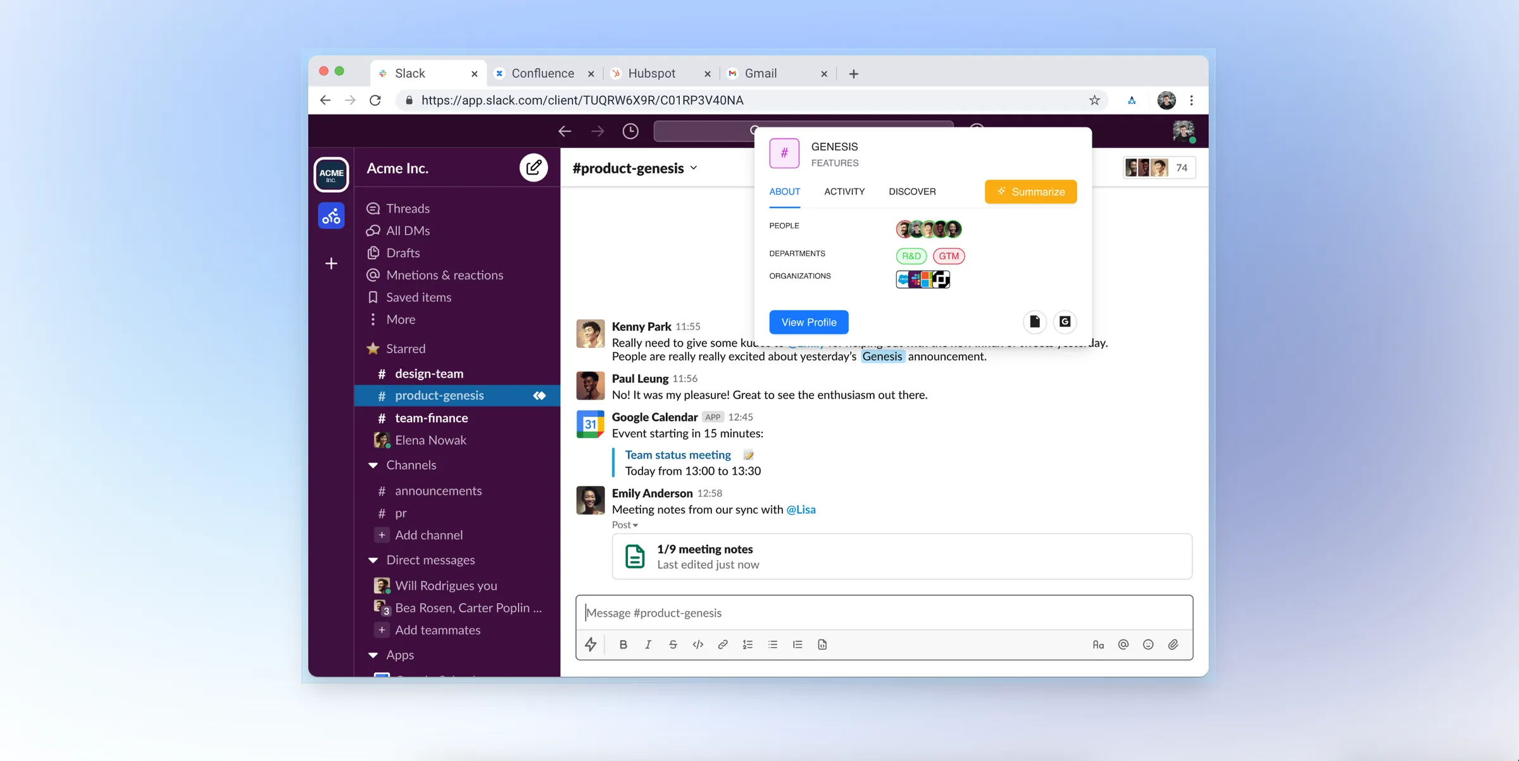This screenshot has width=1519, height=761.
Task: Mention someone using the @ icon
Action: point(1123,644)
